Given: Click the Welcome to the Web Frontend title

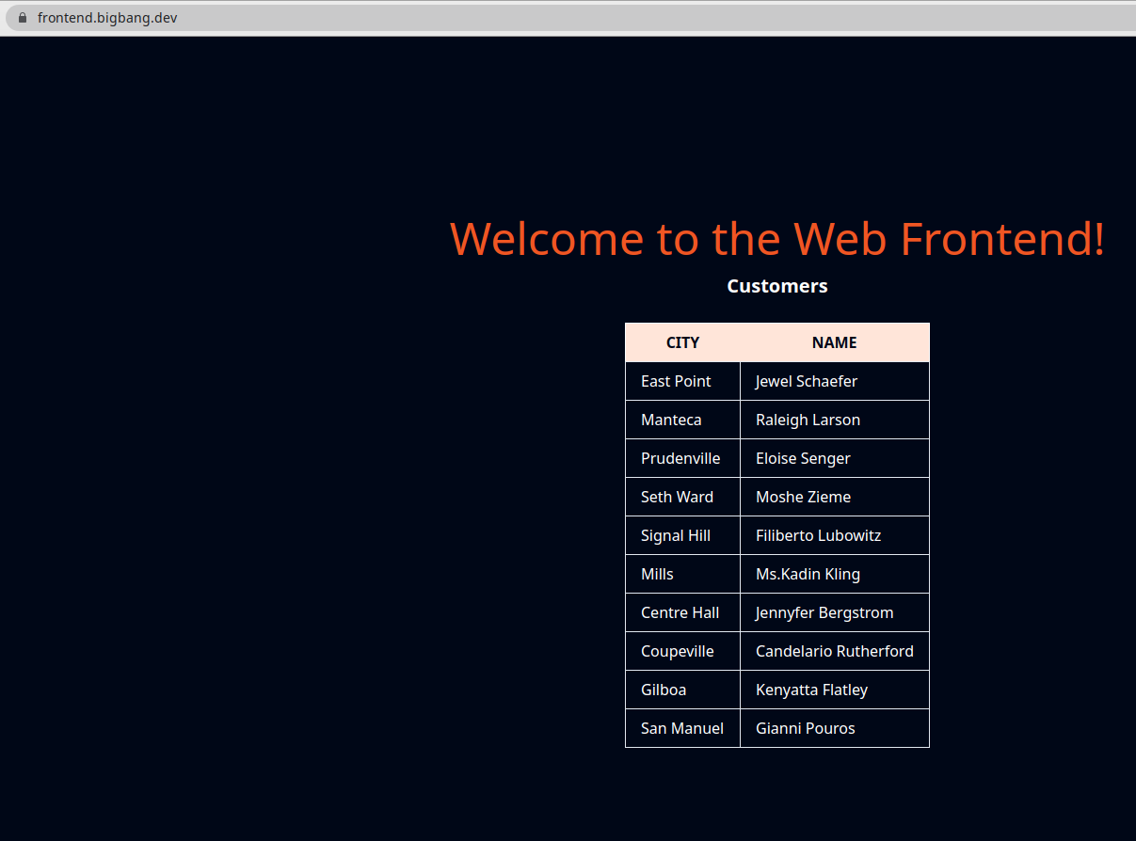Looking at the screenshot, I should point(776,239).
